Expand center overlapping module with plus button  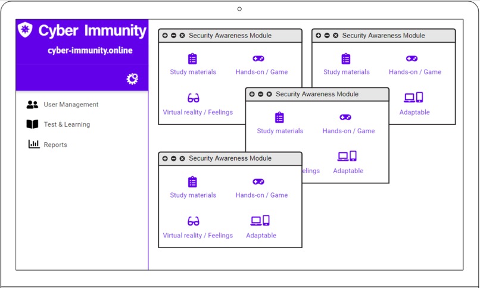click(252, 94)
